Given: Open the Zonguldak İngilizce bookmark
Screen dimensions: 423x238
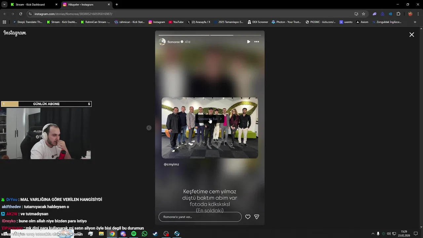Looking at the screenshot, I should pyautogui.click(x=386, y=22).
